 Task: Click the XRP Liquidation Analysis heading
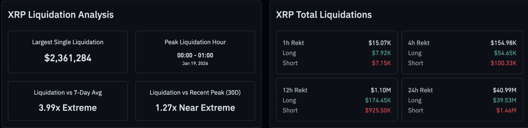[61, 15]
